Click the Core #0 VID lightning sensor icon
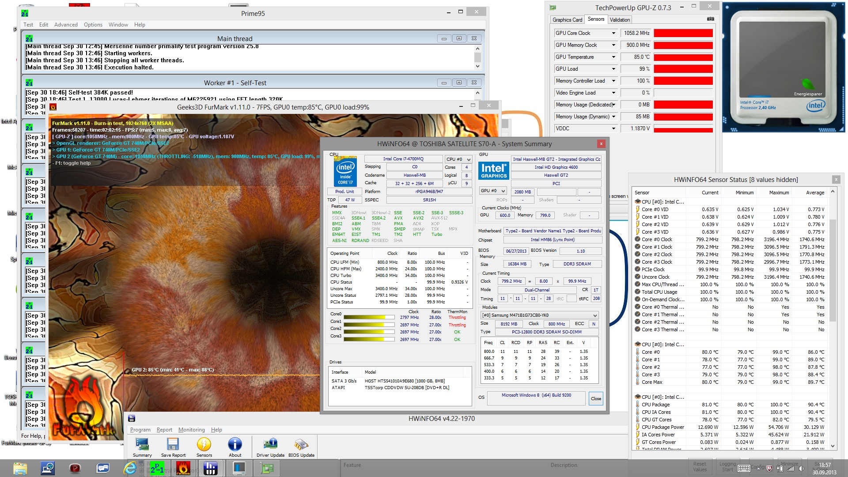 pyautogui.click(x=637, y=209)
